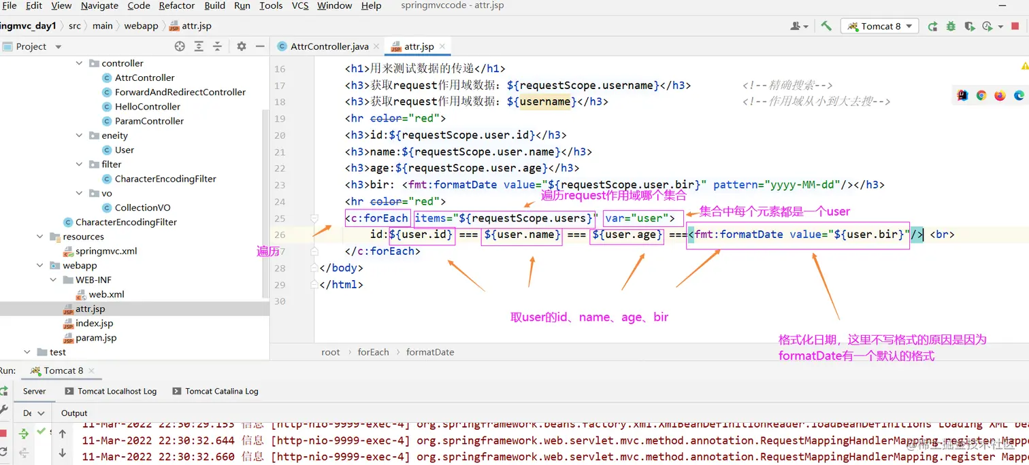This screenshot has height=465, width=1029.
Task: Select CollectionVO class in project tree
Action: (x=143, y=208)
